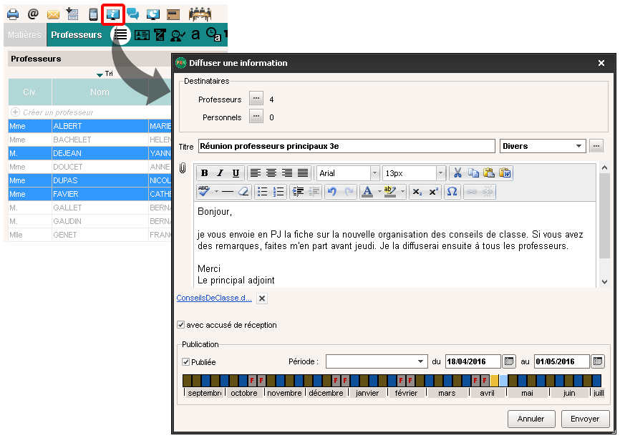Viewport: 620px width, 438px height.
Task: Click the scissors cut icon
Action: pos(457,172)
